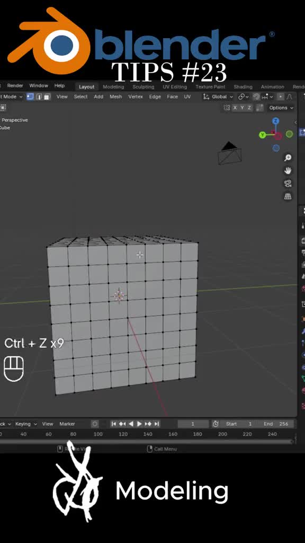Switch to edge select mode

point(39,97)
